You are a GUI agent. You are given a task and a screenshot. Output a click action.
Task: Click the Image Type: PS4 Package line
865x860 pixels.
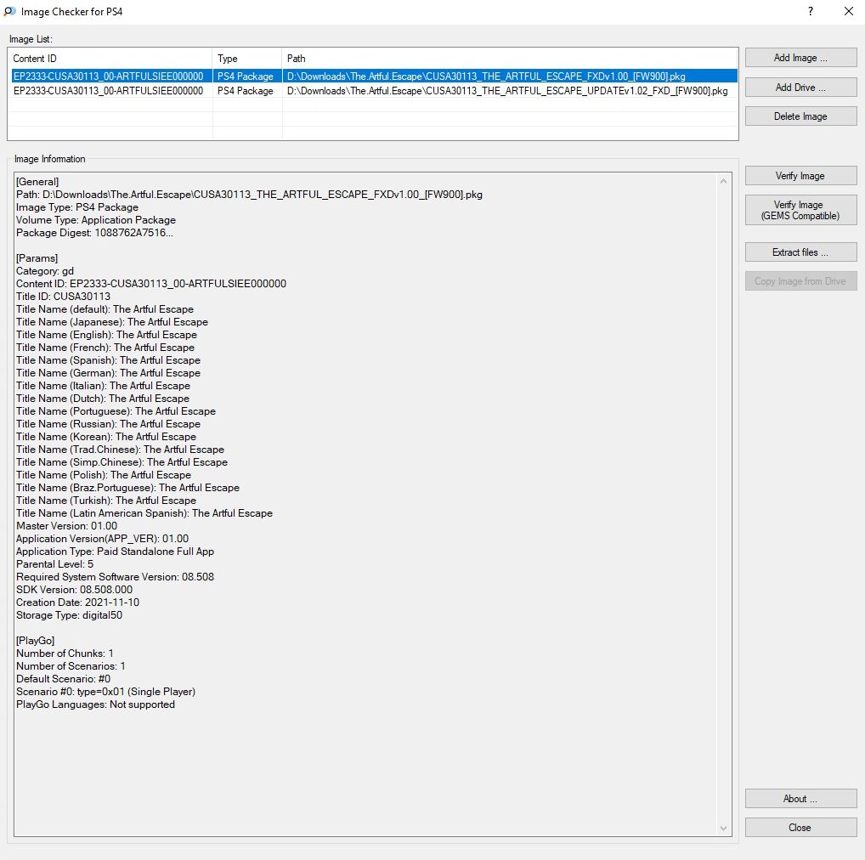click(77, 207)
